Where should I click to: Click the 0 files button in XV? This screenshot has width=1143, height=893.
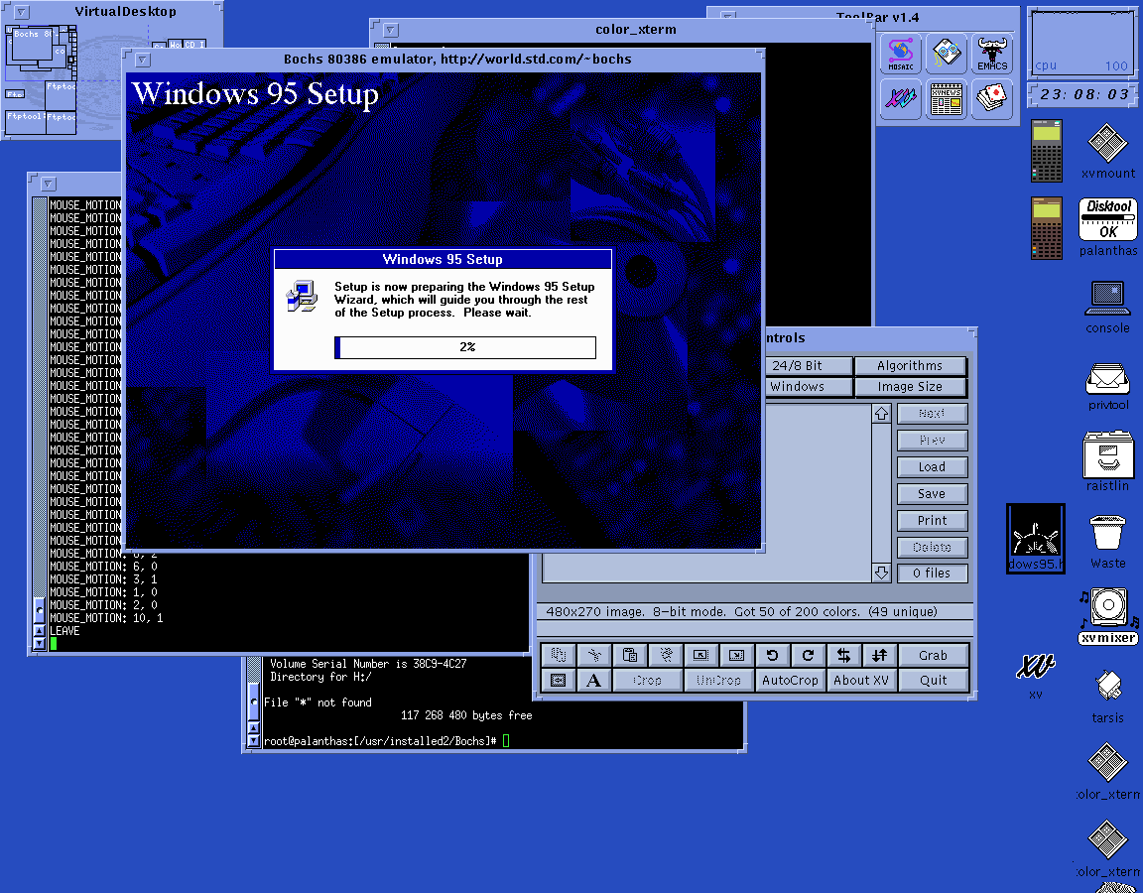click(x=933, y=574)
